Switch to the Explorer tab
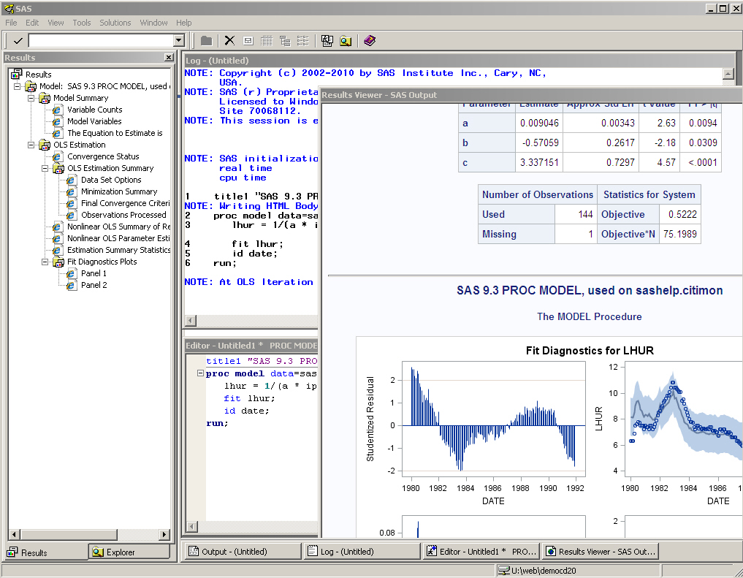Screen dimensions: 743x578 pyautogui.click(x=129, y=552)
